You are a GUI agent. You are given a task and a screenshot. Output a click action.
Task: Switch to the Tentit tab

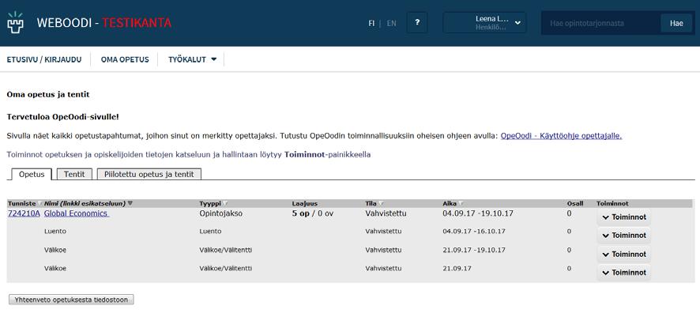(74, 174)
